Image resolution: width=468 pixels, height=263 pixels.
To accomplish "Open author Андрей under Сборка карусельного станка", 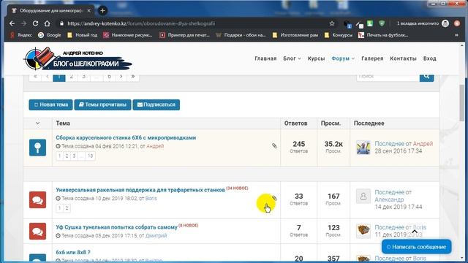I will (x=155, y=146).
